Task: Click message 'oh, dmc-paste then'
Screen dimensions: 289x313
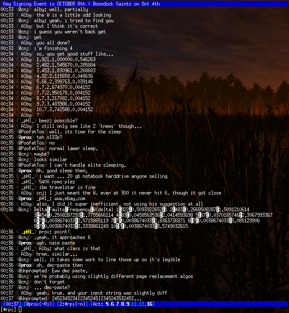Action: coord(59,265)
